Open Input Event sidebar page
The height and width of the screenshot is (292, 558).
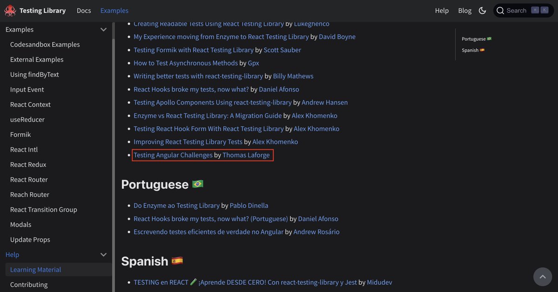point(27,90)
